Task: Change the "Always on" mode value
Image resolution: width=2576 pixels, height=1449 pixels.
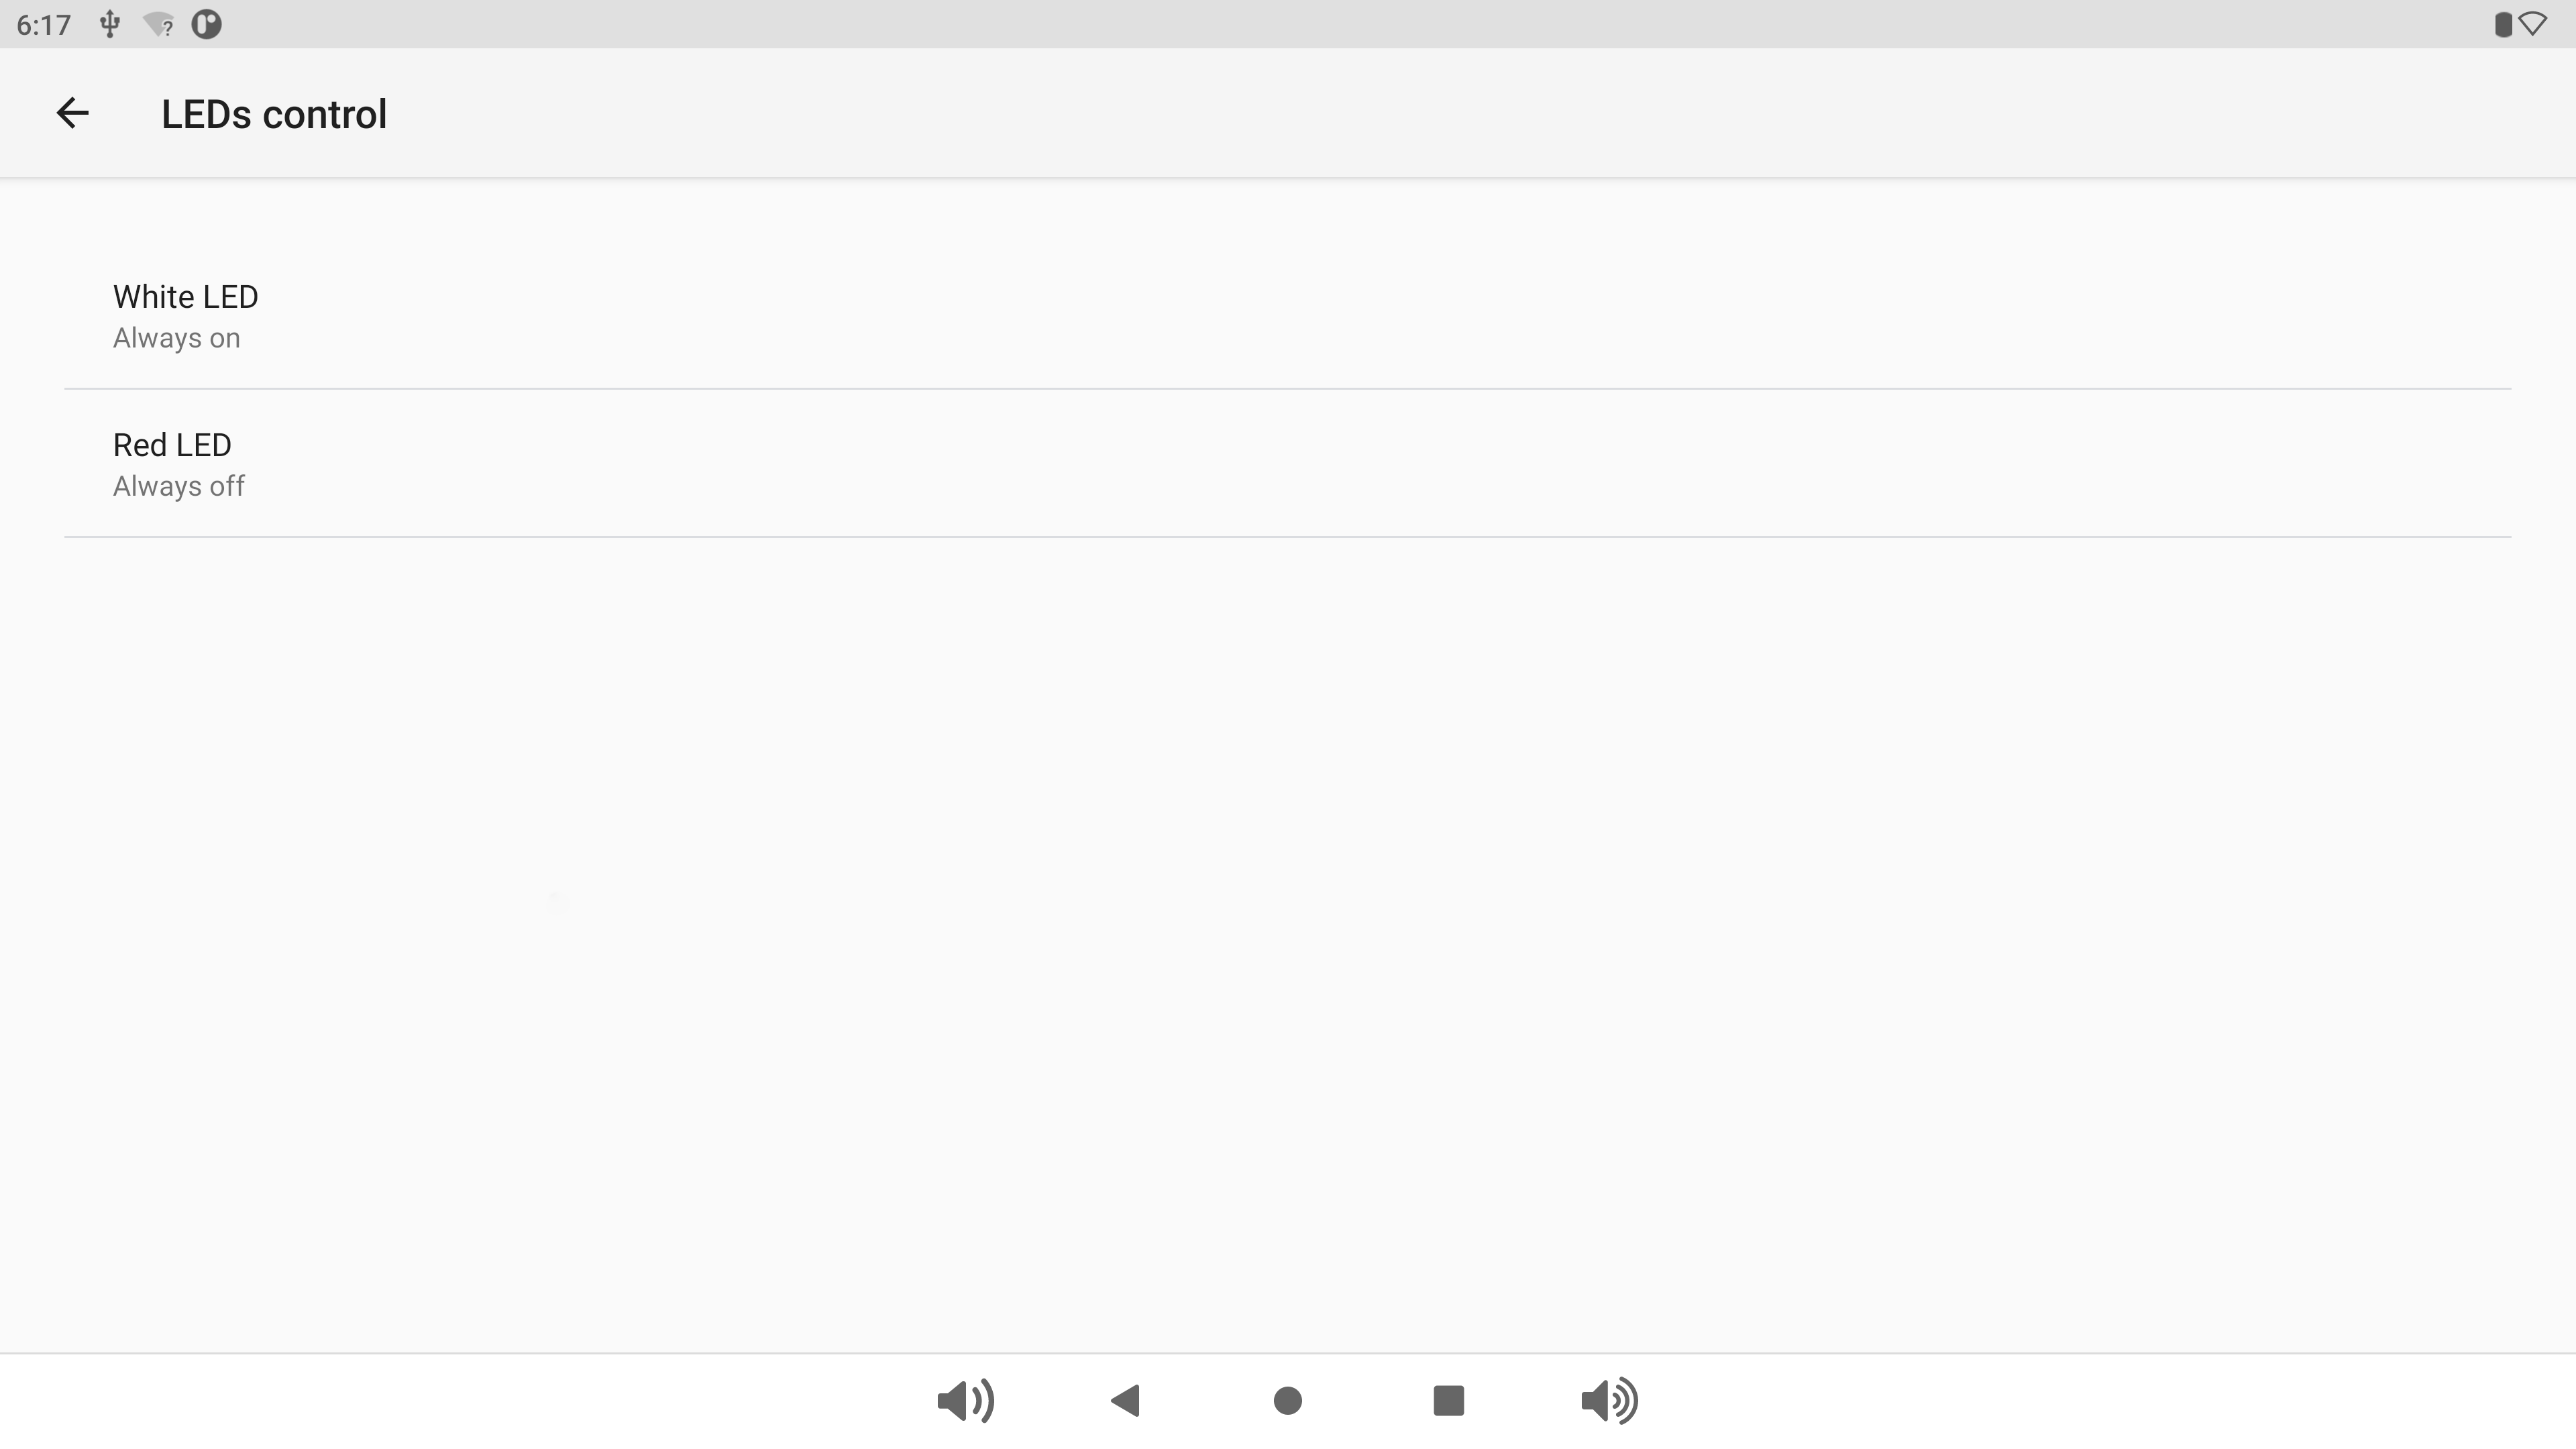Action: point(176,338)
